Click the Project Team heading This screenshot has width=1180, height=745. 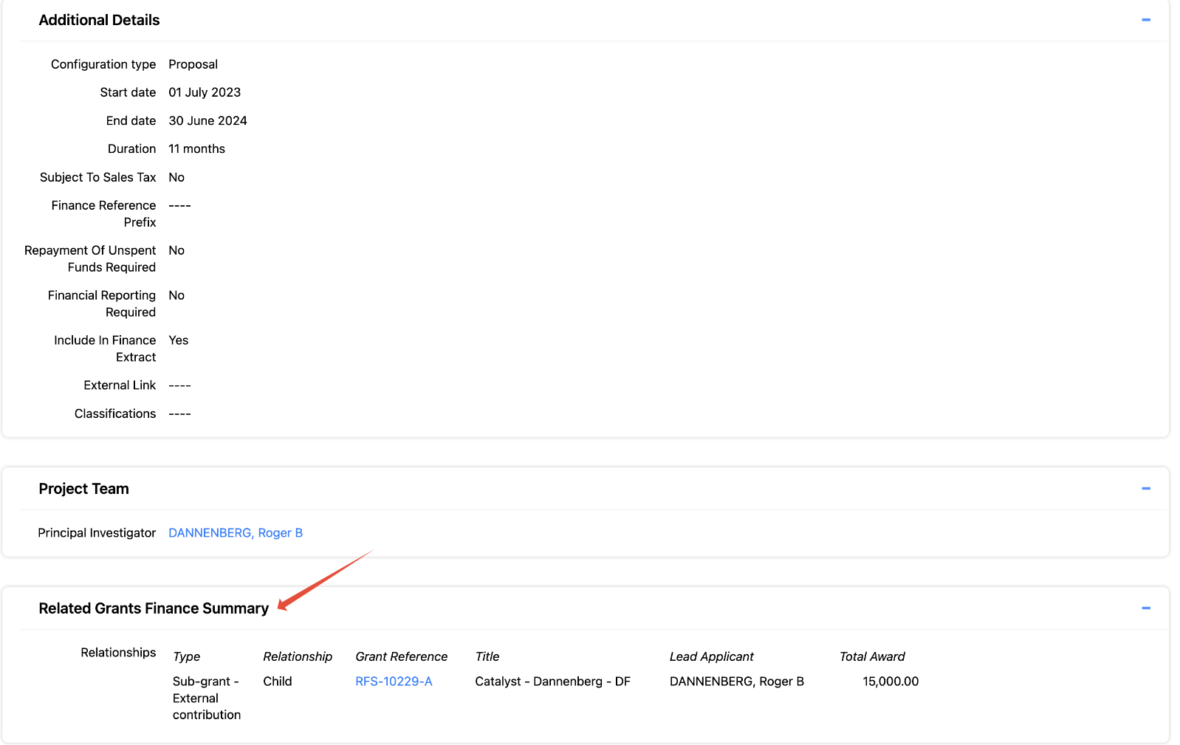(x=83, y=489)
